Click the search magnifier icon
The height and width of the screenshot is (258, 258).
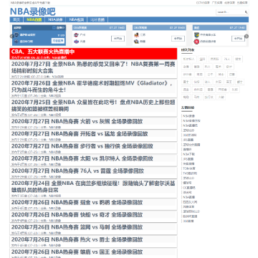tap(246, 12)
